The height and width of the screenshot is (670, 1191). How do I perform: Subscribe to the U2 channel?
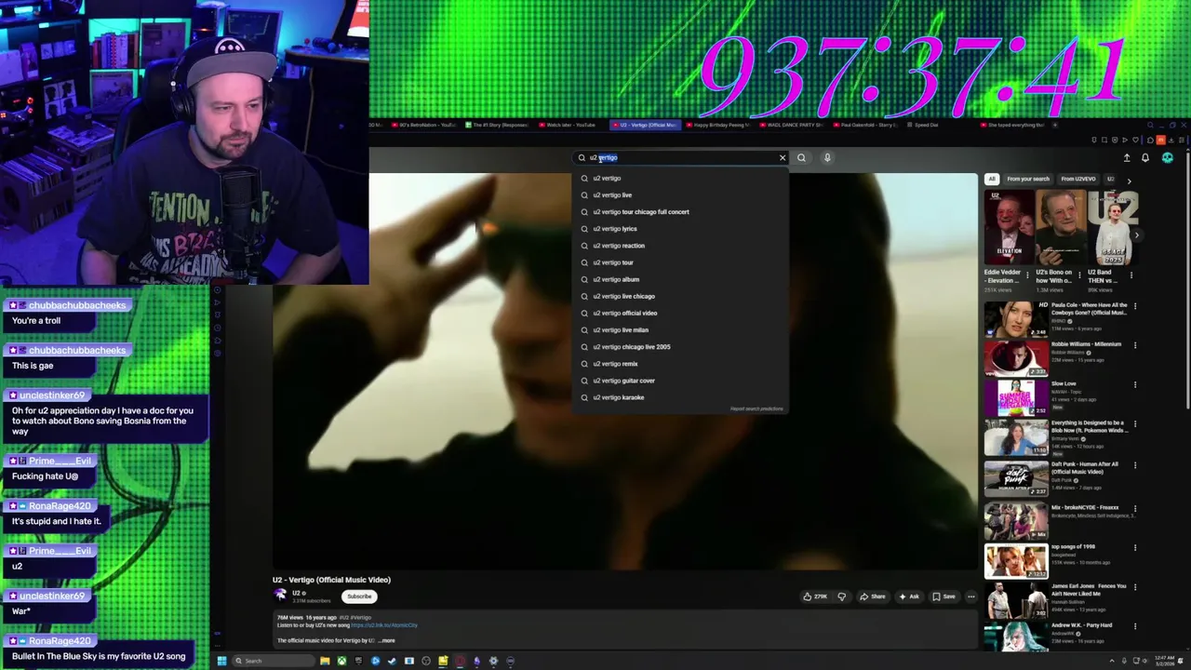(359, 596)
